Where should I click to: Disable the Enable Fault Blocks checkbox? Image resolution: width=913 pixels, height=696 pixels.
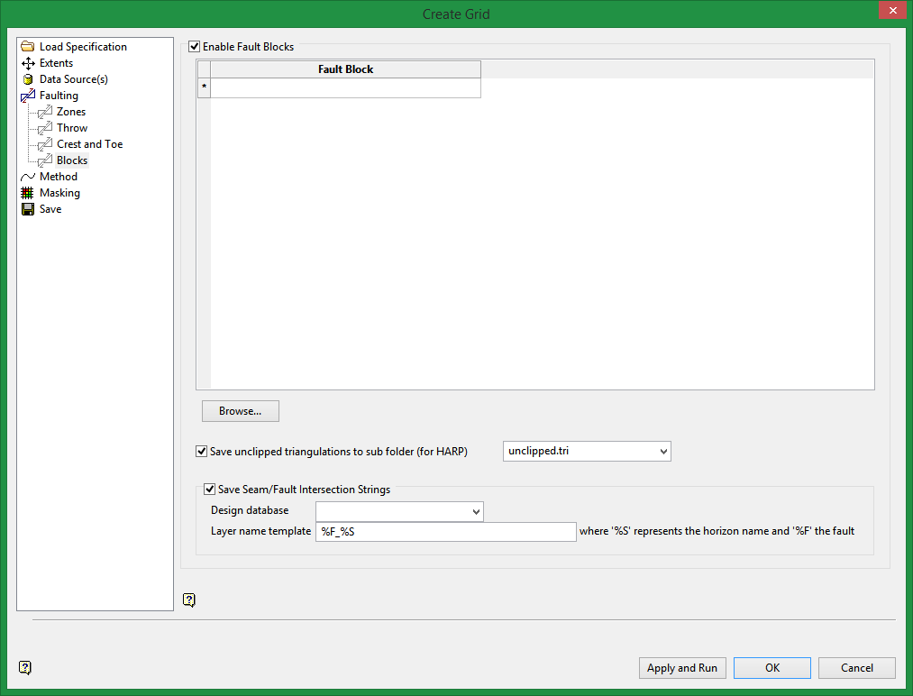click(194, 46)
